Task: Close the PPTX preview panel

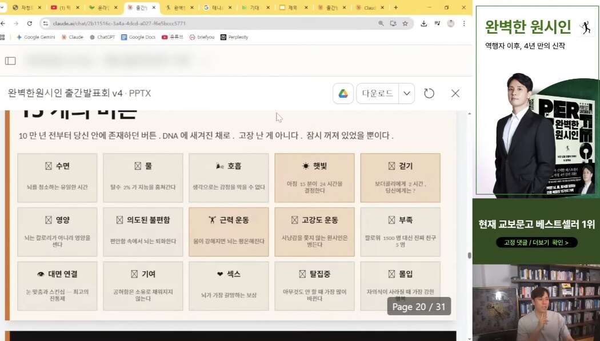Action: (x=455, y=94)
